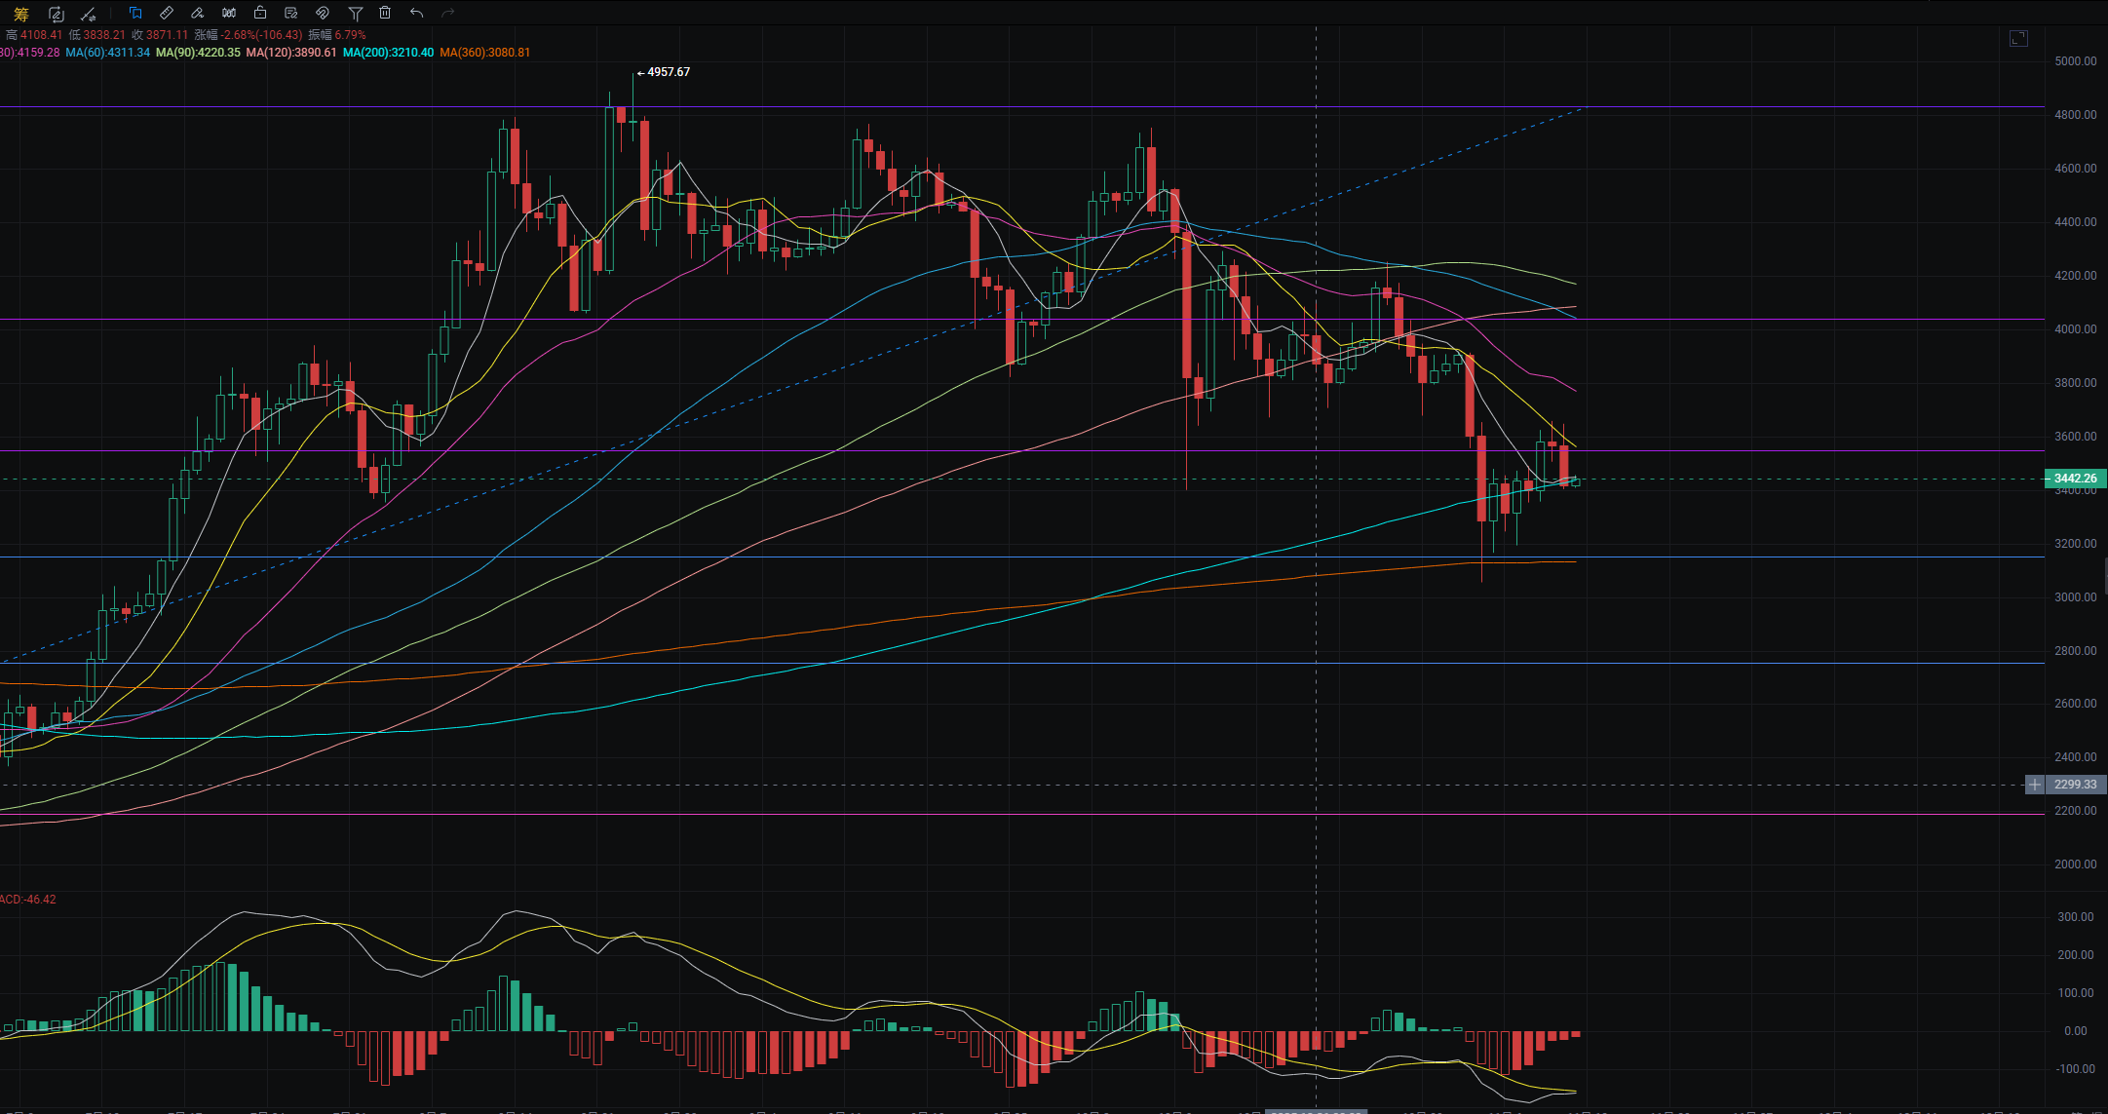Click the 4957.67 high price marker
The width and height of the screenshot is (2108, 1114).
click(668, 72)
